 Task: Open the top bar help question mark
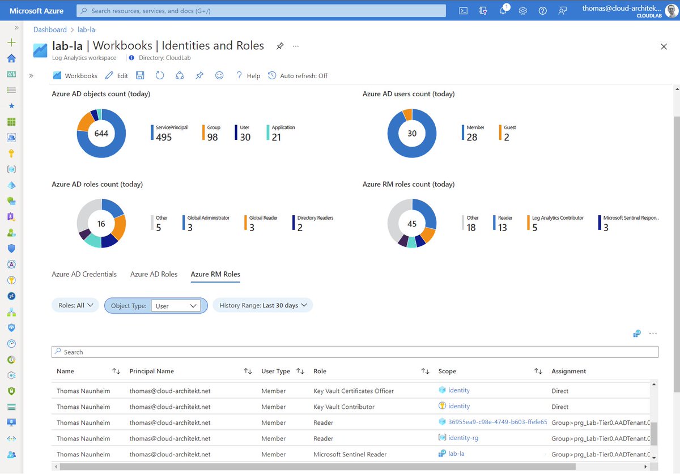tap(542, 10)
